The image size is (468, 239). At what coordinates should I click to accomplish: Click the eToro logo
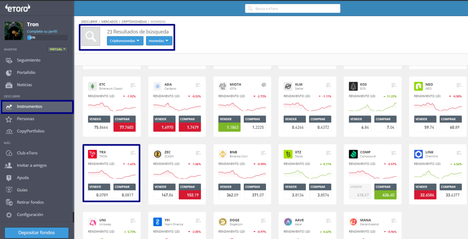click(x=17, y=8)
